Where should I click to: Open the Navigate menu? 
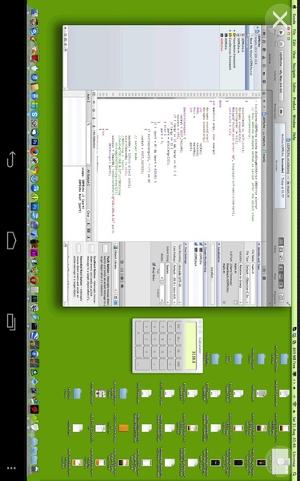[294, 71]
